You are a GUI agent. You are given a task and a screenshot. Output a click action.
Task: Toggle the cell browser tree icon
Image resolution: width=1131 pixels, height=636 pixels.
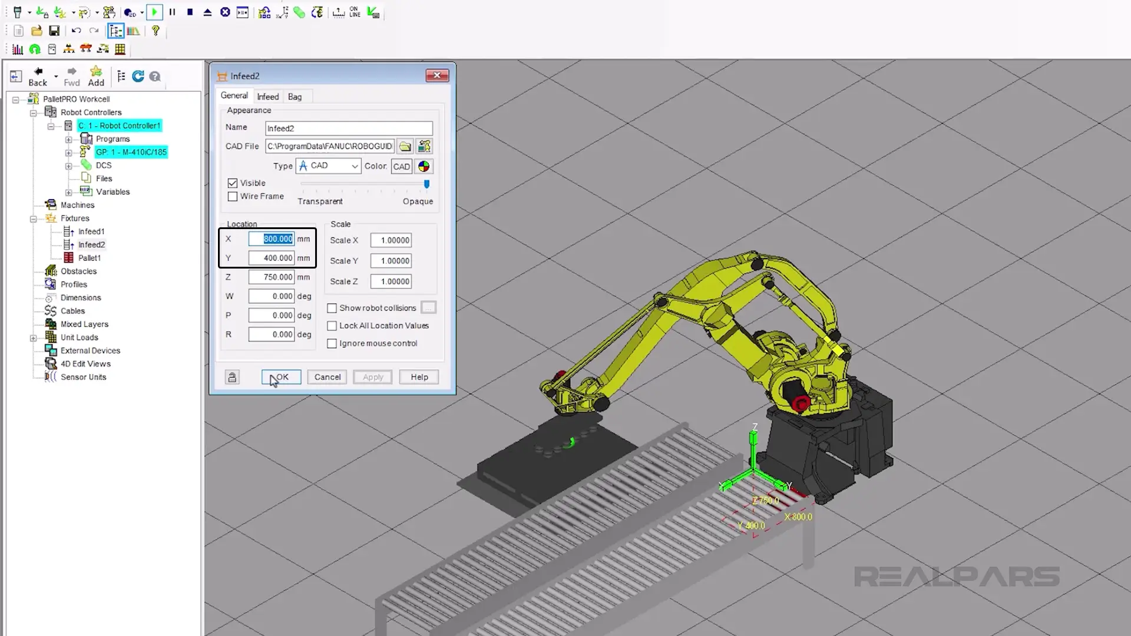coord(116,31)
